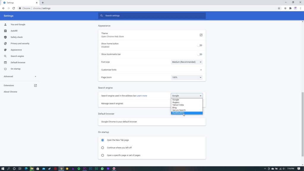Open Theme in Chrome Web Store launch icon
Viewport: 304px width, 171px height.
click(x=201, y=35)
